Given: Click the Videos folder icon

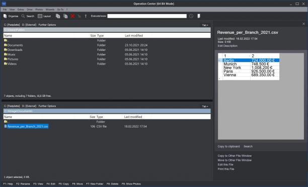Looking at the screenshot, I should point(6,64).
